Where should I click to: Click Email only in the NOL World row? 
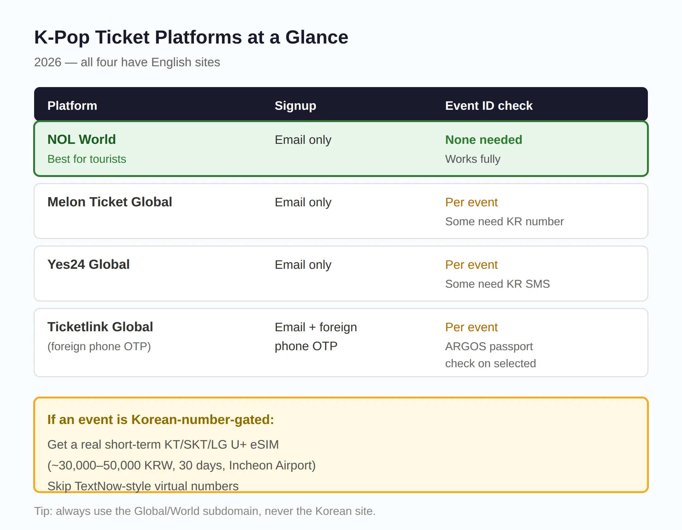click(x=303, y=140)
